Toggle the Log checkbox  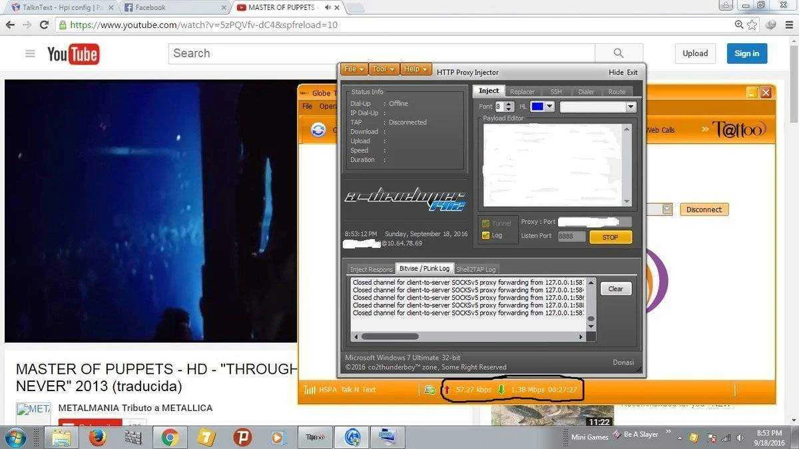click(485, 235)
